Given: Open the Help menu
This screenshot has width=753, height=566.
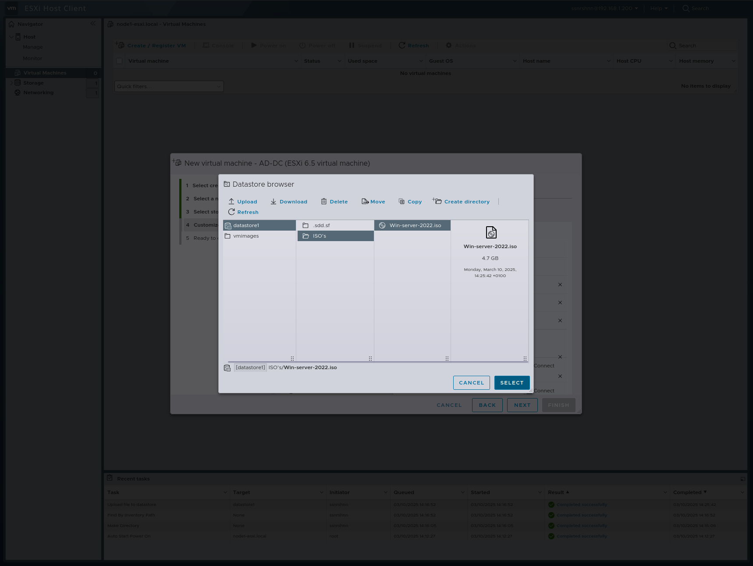Looking at the screenshot, I should (x=656, y=8).
